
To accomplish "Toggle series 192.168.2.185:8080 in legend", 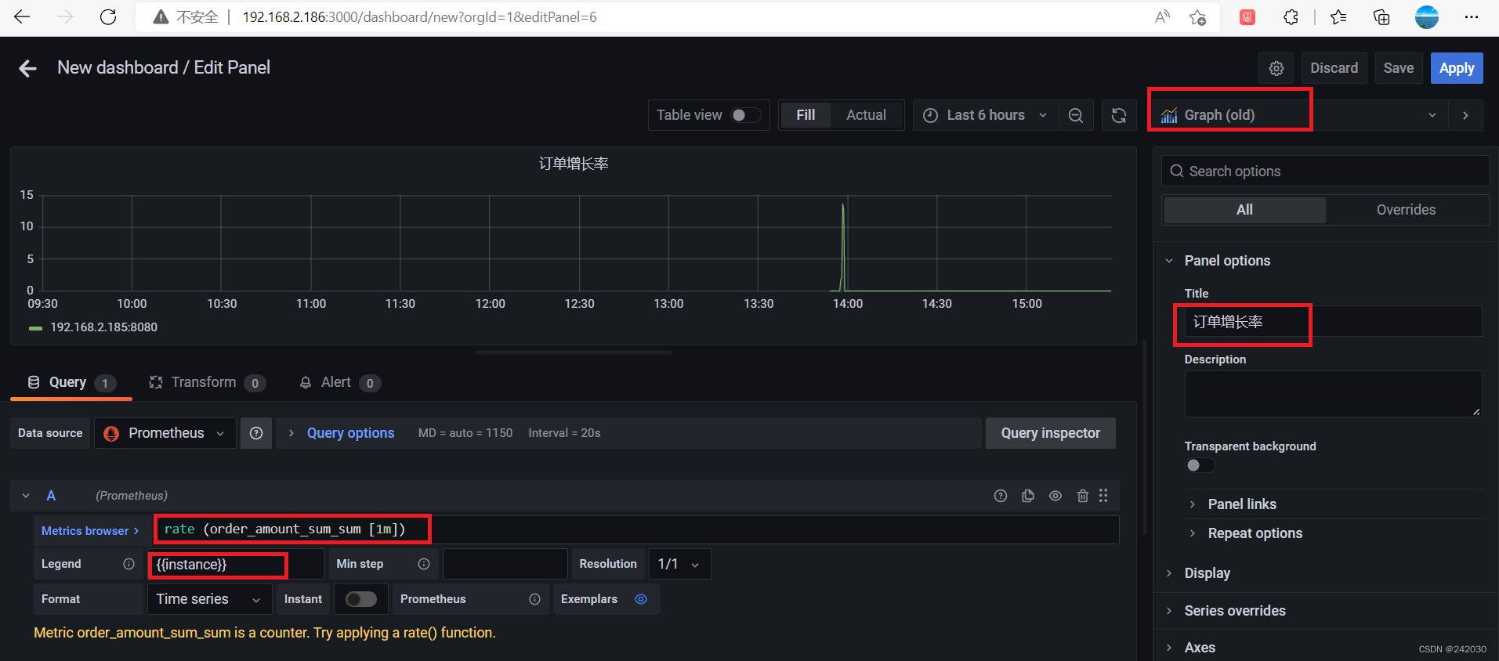I will point(103,327).
